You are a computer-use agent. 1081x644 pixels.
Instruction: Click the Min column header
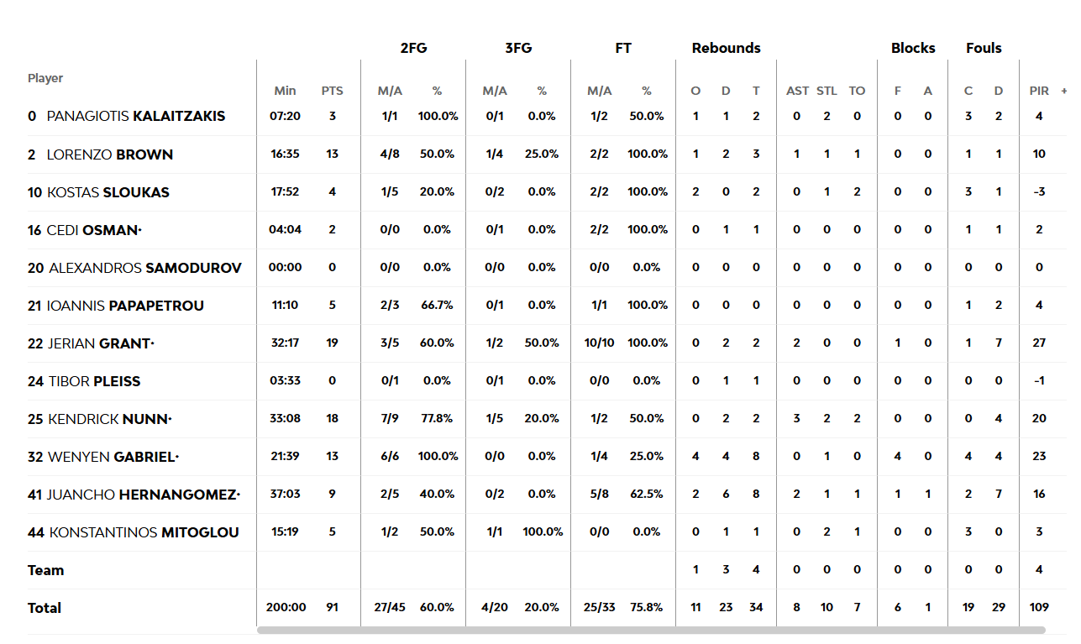click(285, 91)
